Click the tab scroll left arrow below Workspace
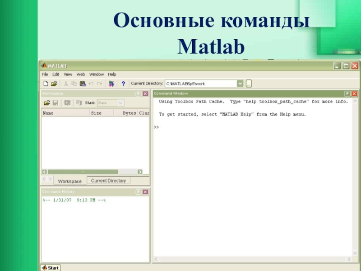The height and width of the screenshot is (271, 361). (x=44, y=179)
